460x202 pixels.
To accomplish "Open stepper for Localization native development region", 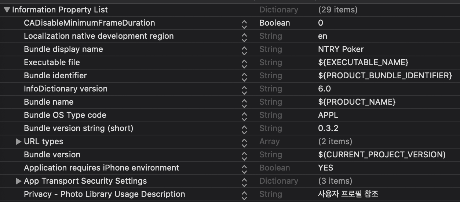I will pyautogui.click(x=244, y=37).
